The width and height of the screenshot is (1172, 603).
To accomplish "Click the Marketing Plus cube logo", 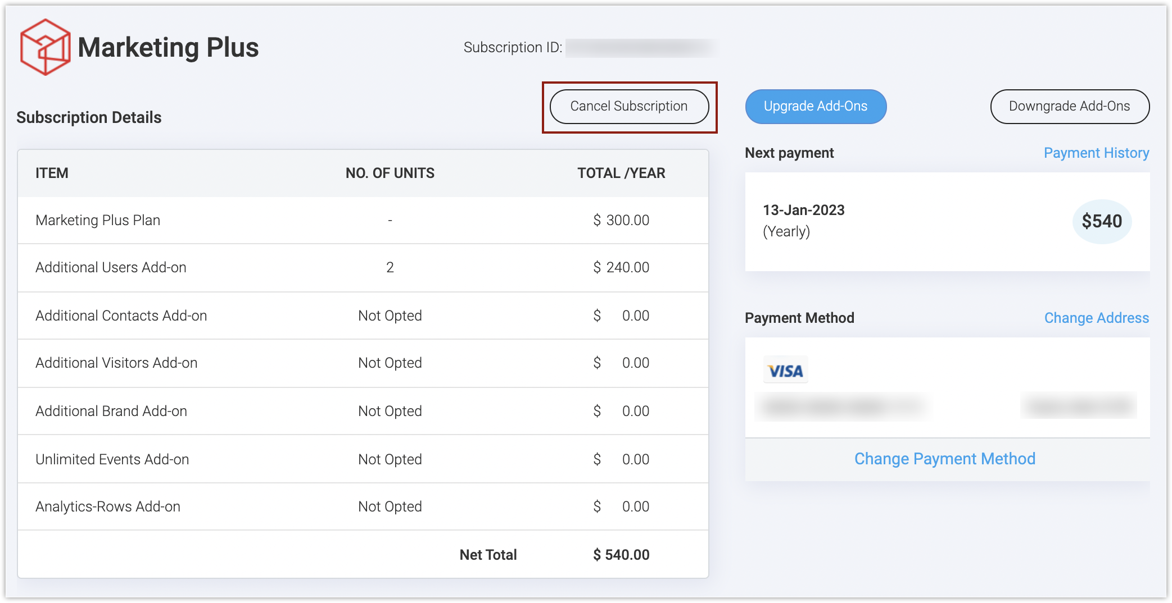I will pos(45,47).
